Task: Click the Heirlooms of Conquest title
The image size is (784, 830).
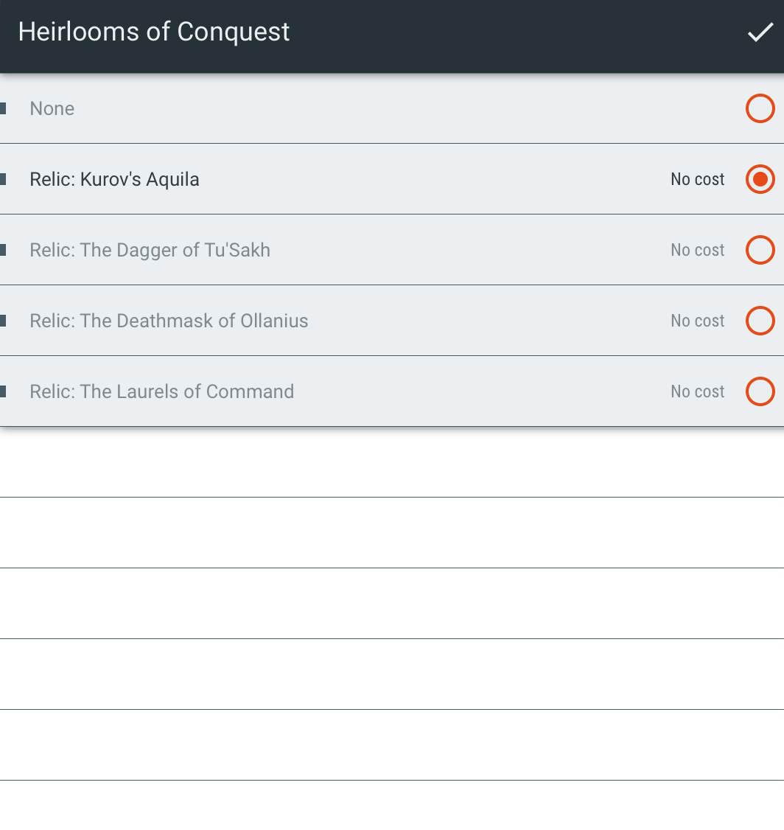Action: [154, 32]
